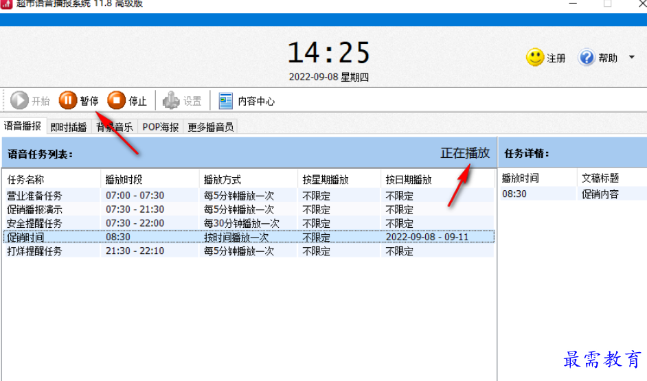This screenshot has width=647, height=381.
Task: Switch to the 即时插播 tab
Action: tap(69, 127)
